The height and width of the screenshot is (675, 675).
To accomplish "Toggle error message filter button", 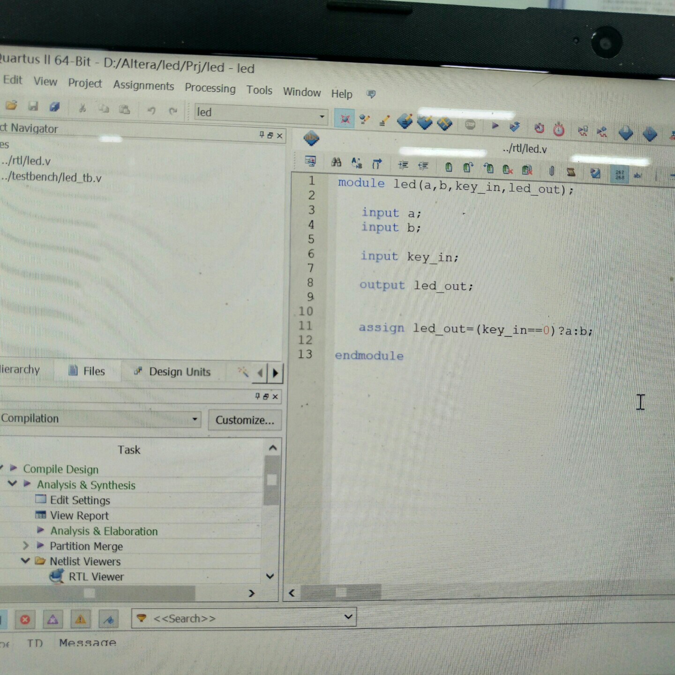I will click(25, 619).
